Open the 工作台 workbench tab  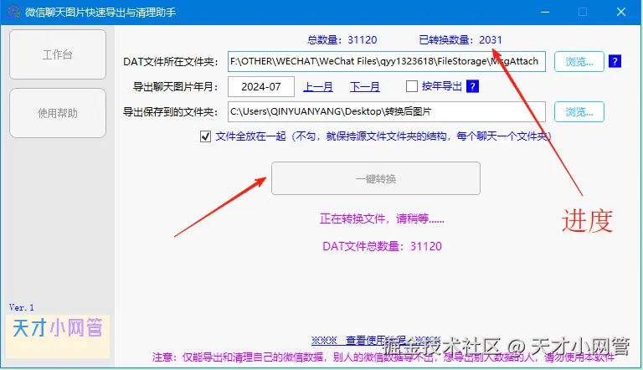pos(58,54)
